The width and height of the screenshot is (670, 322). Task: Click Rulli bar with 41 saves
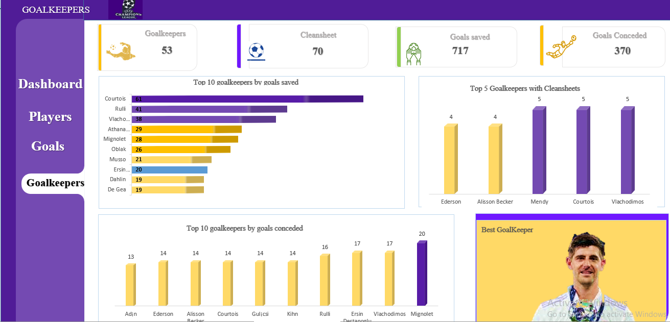point(210,109)
